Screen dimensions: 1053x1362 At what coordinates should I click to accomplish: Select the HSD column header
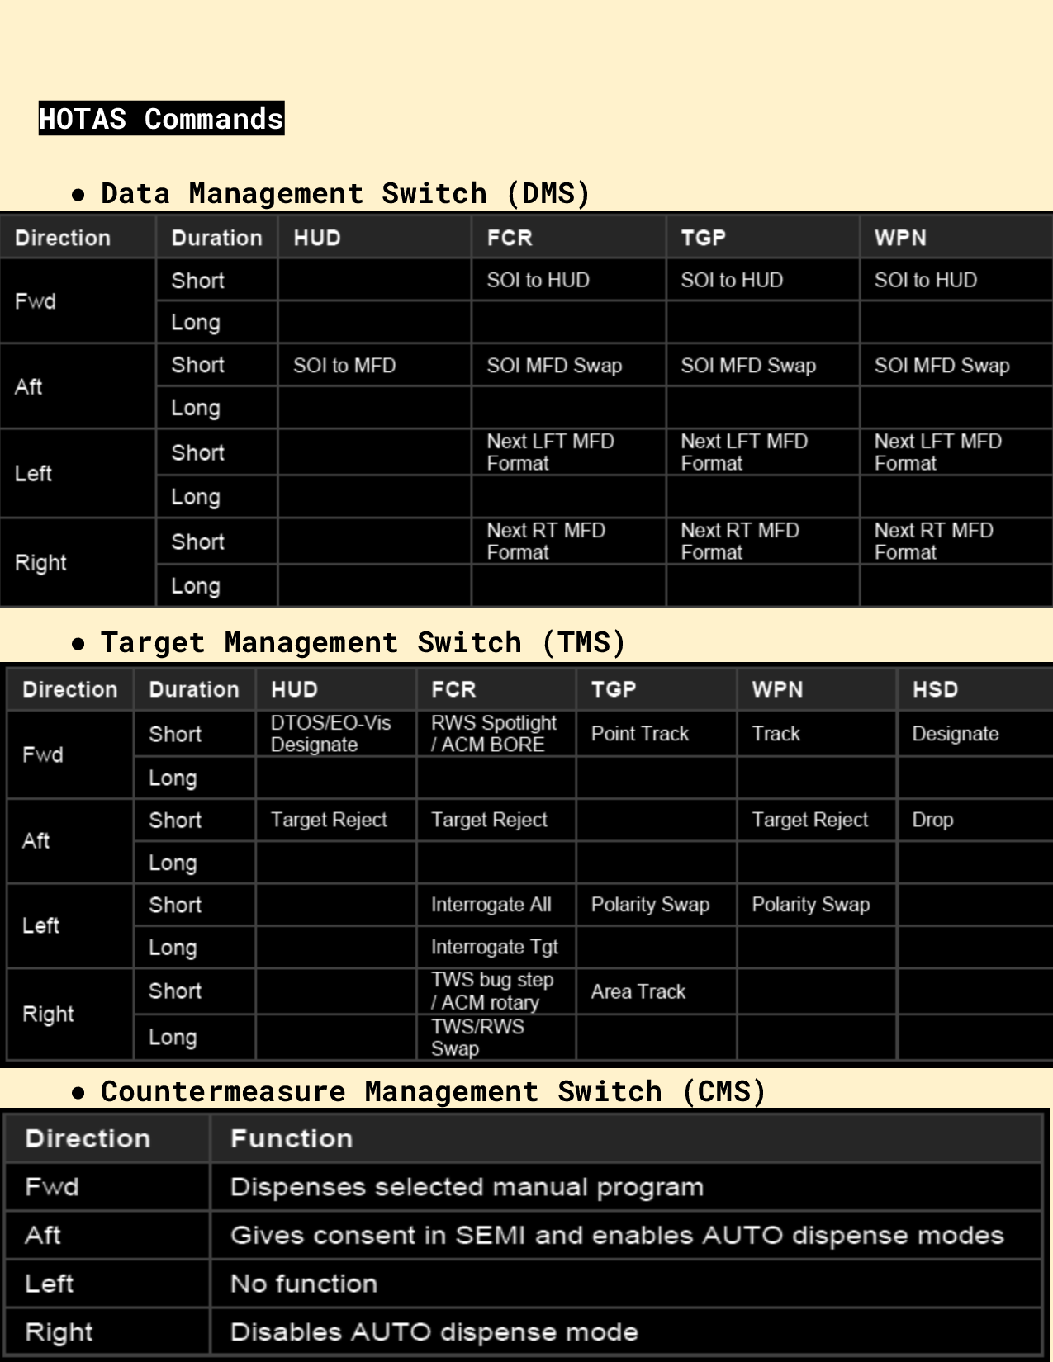(x=934, y=689)
